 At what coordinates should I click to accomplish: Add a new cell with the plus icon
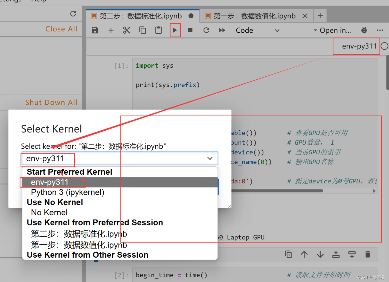click(x=111, y=30)
